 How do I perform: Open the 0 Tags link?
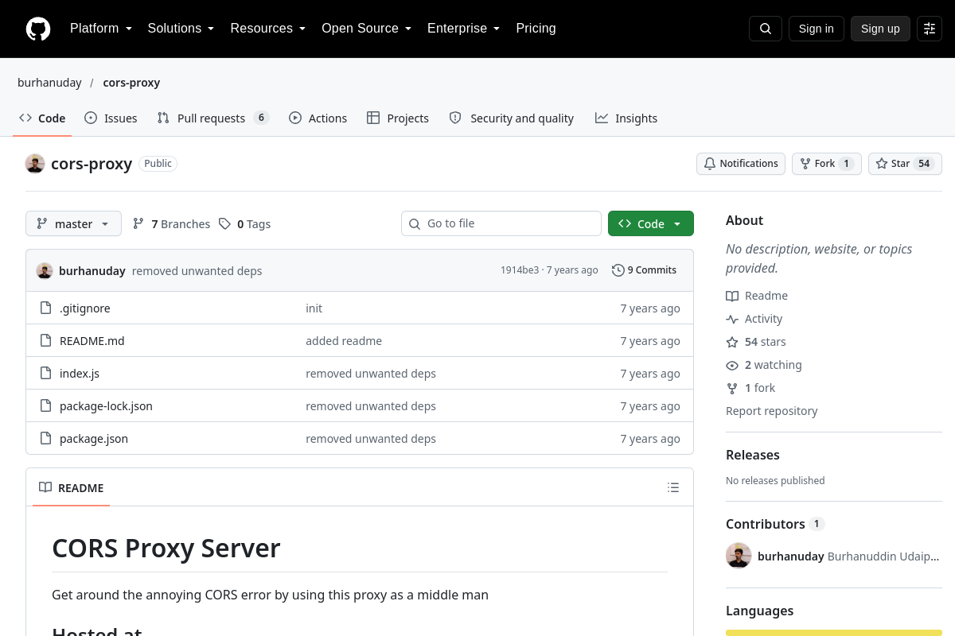pyautogui.click(x=246, y=223)
